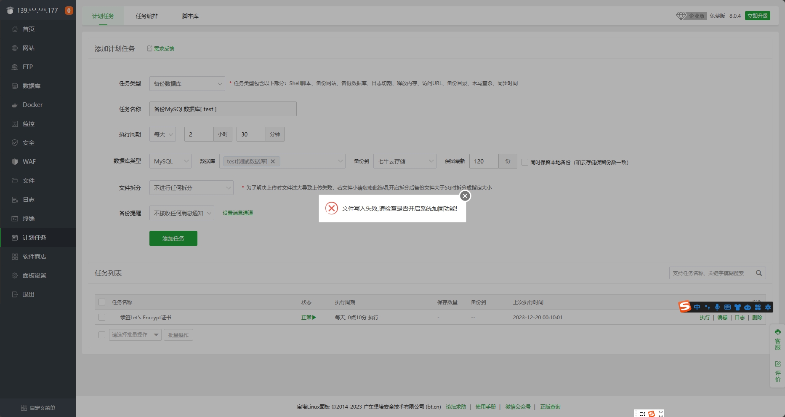
Task: Click the Sogou S logo on IME toolbar
Action: [x=685, y=307]
